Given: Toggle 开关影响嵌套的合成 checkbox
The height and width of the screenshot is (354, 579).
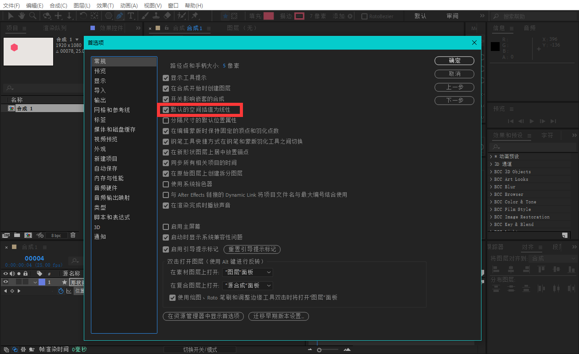Looking at the screenshot, I should tap(166, 99).
